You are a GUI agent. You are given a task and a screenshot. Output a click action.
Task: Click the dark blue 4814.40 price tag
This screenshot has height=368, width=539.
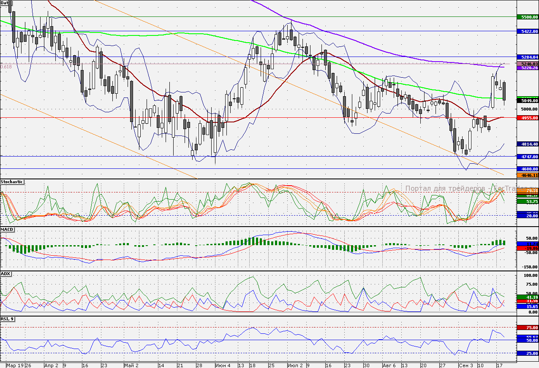click(528, 144)
